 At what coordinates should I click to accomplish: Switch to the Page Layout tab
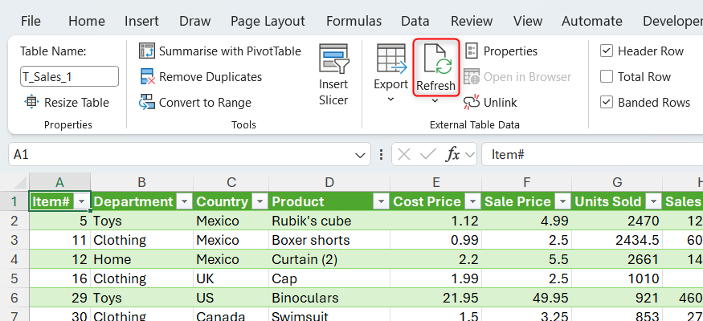pos(268,21)
